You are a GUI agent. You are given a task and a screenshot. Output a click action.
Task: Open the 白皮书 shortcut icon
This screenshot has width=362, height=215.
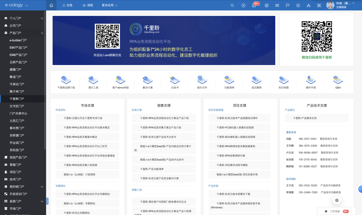tap(175, 80)
